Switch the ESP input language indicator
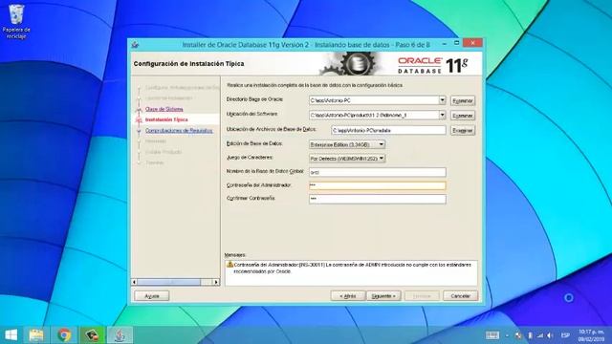612x344 pixels. (x=565, y=335)
